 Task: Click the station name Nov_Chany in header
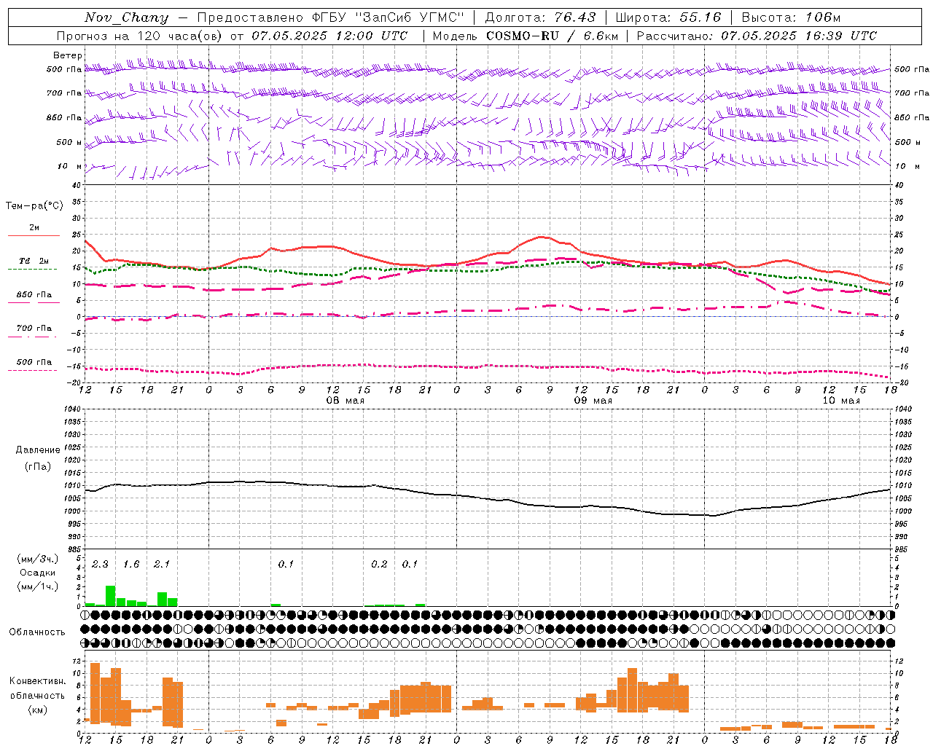click(x=126, y=17)
